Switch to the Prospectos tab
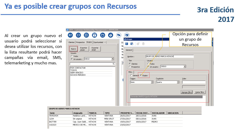The height and width of the screenshot is (133, 239). 80,42
